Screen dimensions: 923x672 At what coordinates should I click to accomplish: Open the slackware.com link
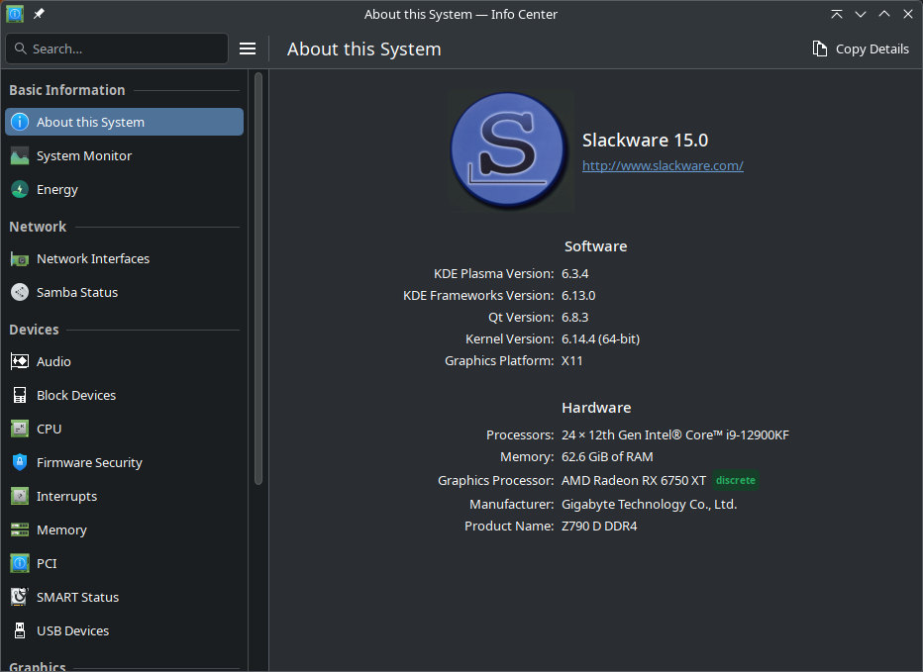[x=663, y=165]
